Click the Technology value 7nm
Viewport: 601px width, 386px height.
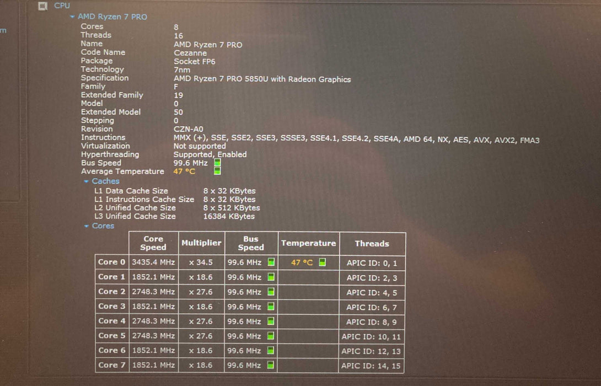click(x=182, y=70)
